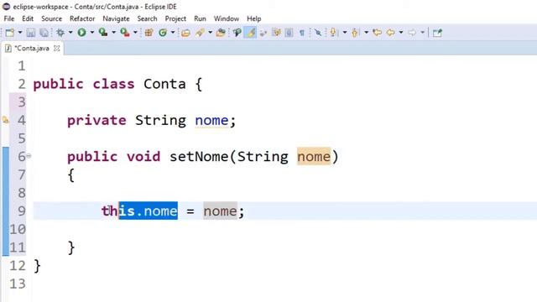Select the *Conta.java editor tab
Image resolution: width=537 pixels, height=302 pixels.
tap(32, 49)
